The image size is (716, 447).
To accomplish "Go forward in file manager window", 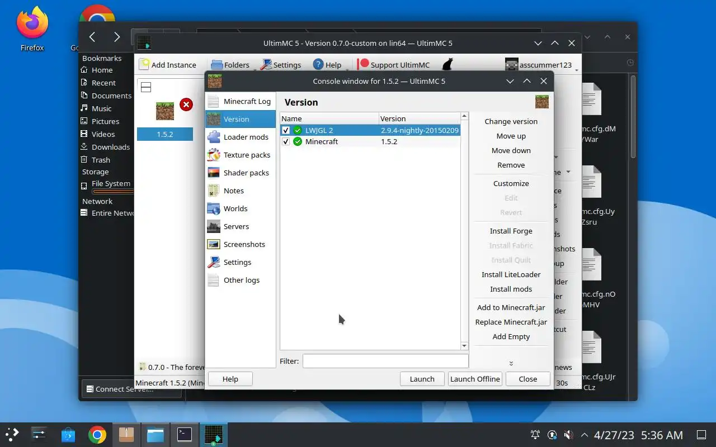I will coord(116,37).
